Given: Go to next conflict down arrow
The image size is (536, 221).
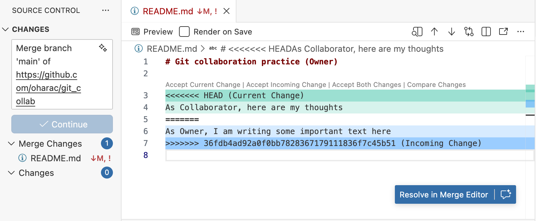Looking at the screenshot, I should click(452, 32).
